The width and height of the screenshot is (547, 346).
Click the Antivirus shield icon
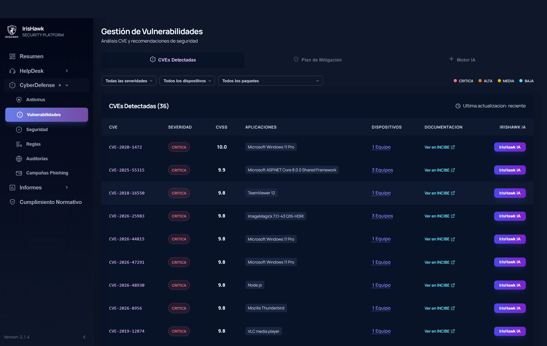point(19,100)
